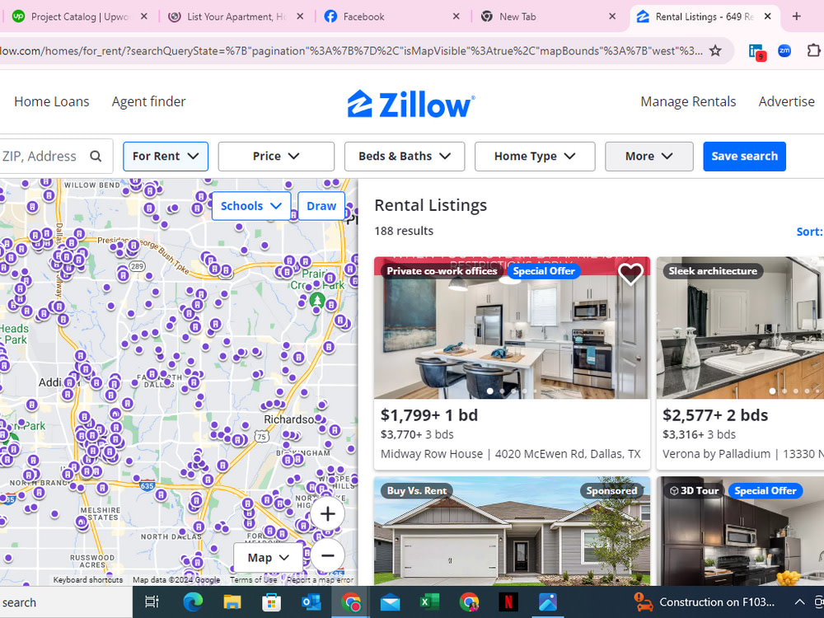Open Agent finder menu
Image resolution: width=824 pixels, height=618 pixels.
(x=148, y=101)
